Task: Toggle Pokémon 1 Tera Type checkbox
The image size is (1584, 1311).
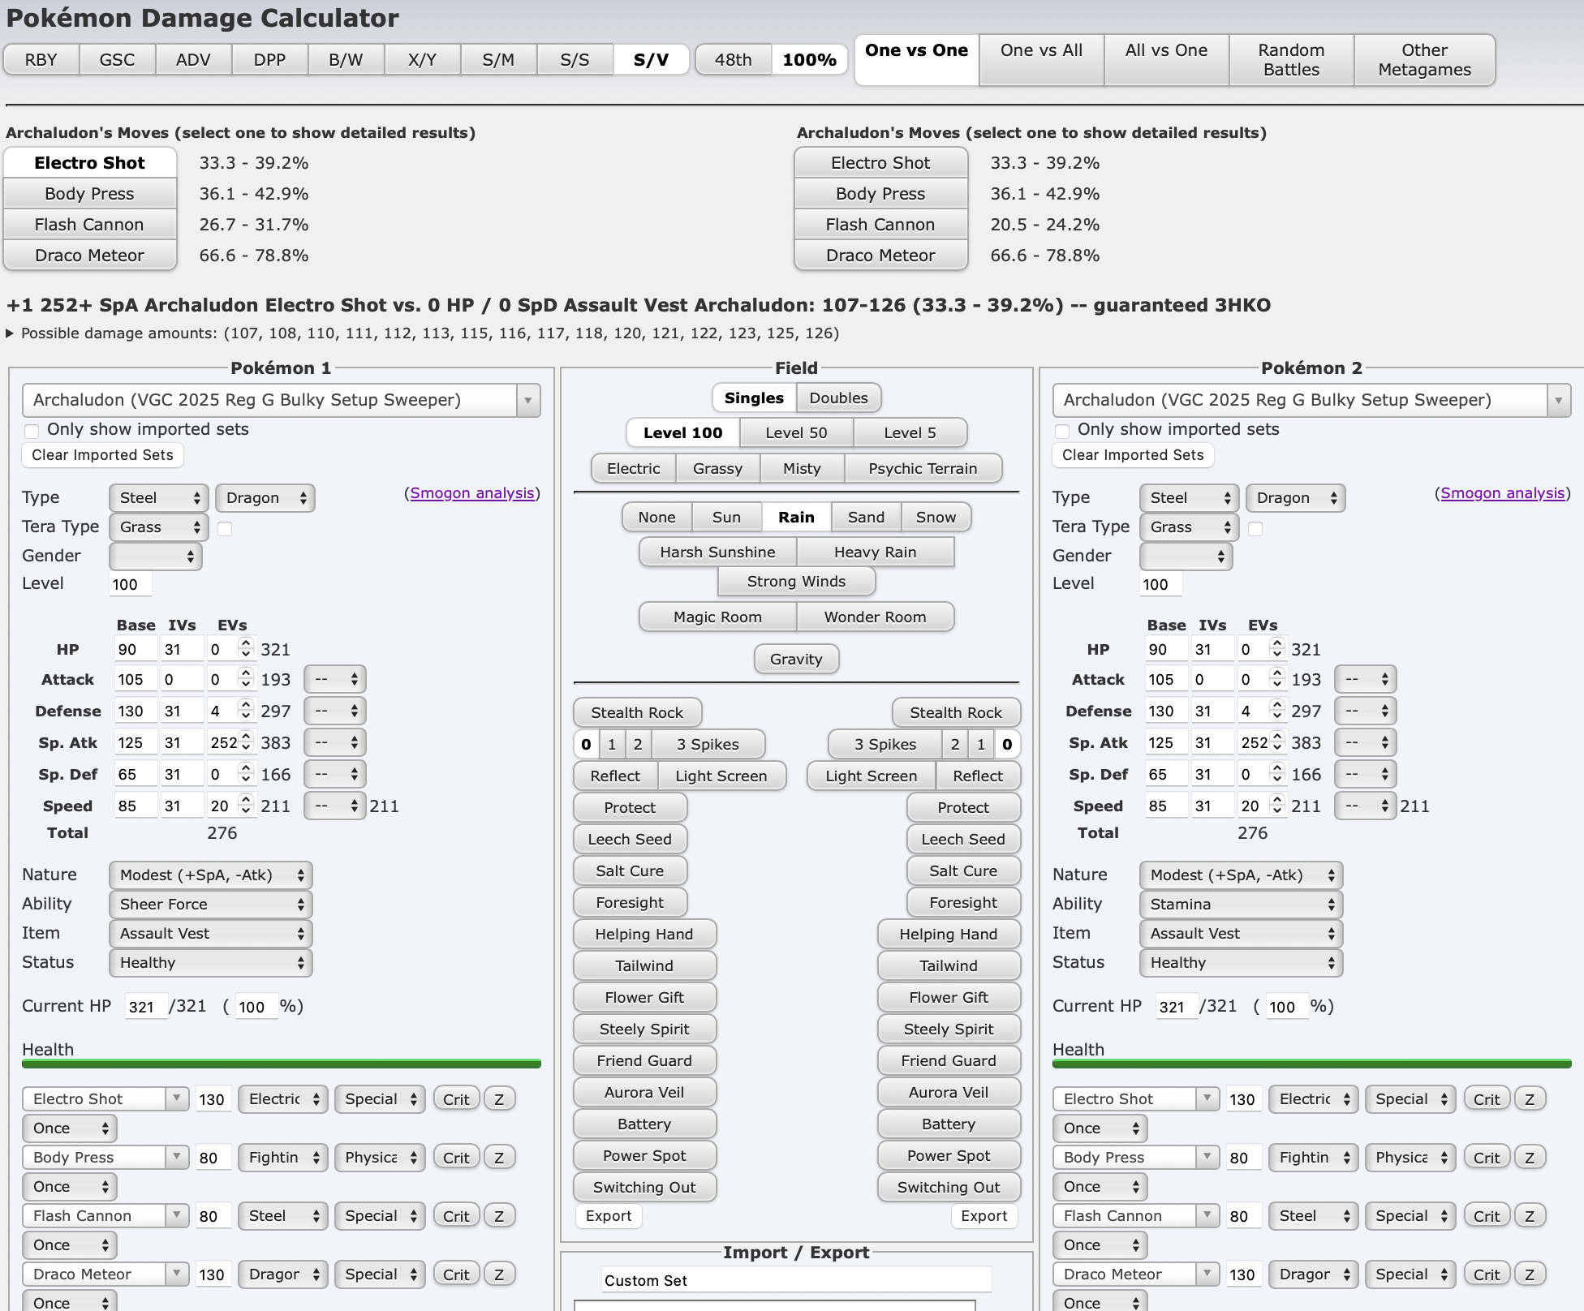Action: [x=226, y=529]
